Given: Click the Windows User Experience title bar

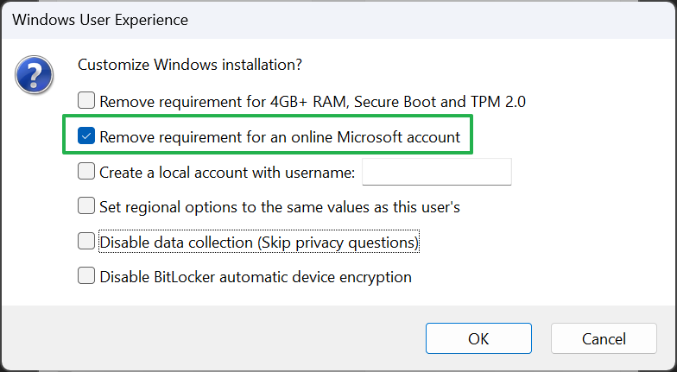Looking at the screenshot, I should click(259, 19).
